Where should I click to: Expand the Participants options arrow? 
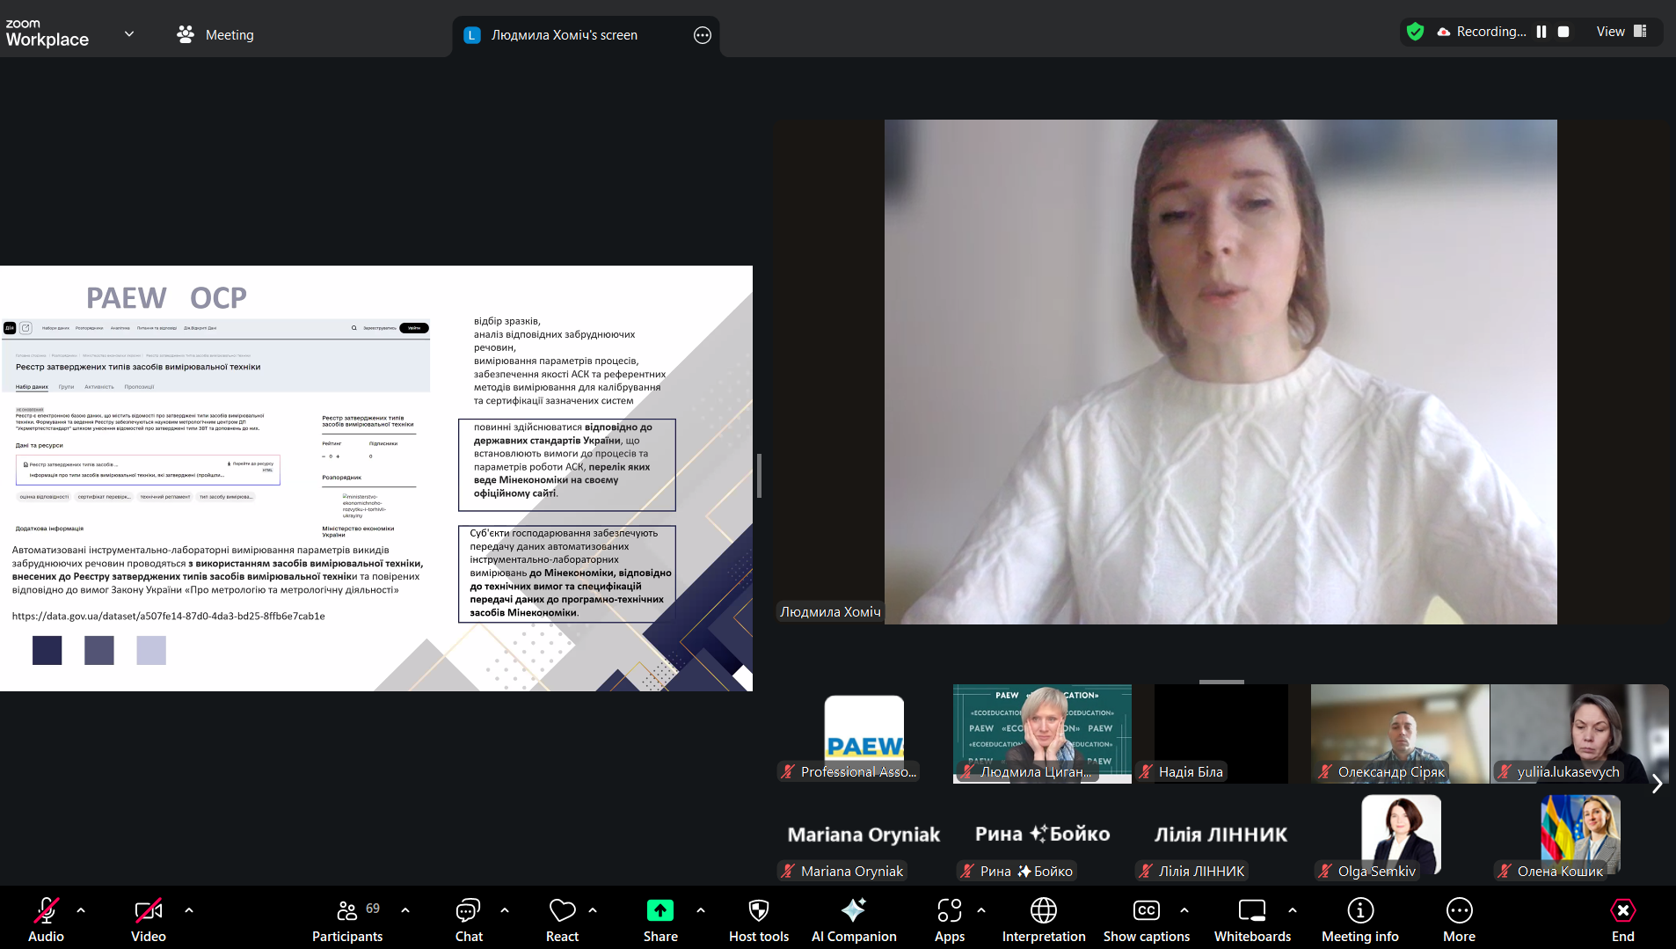(x=405, y=910)
